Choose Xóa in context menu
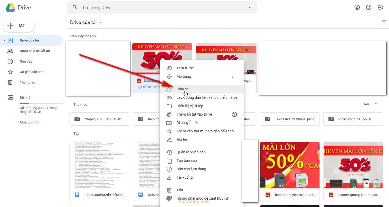The height and width of the screenshot is (207, 389). [202, 190]
